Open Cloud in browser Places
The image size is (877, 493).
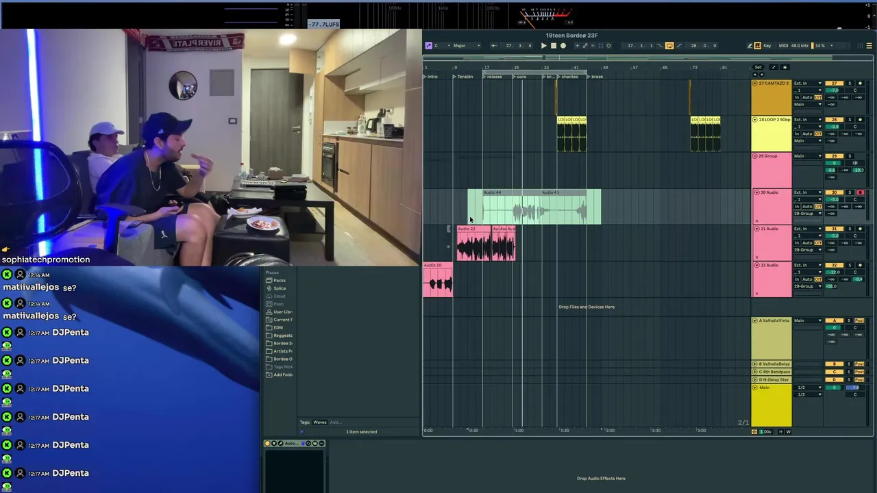[279, 296]
